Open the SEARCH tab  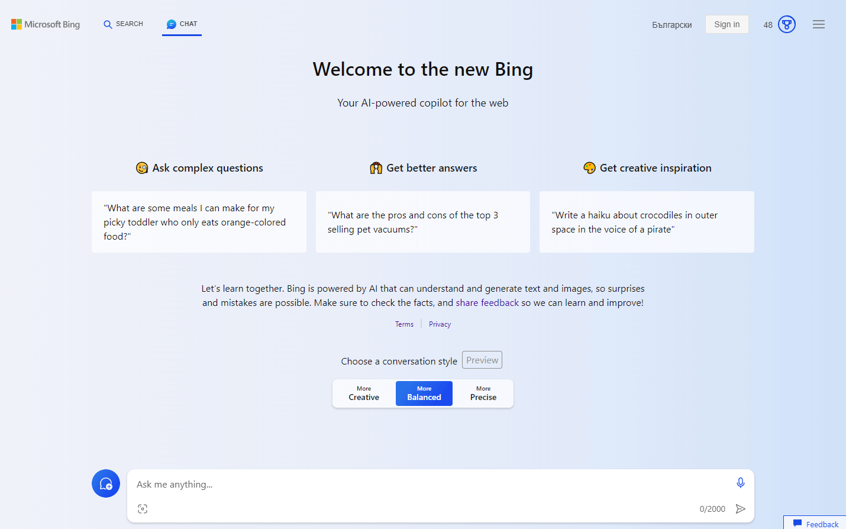(x=123, y=24)
